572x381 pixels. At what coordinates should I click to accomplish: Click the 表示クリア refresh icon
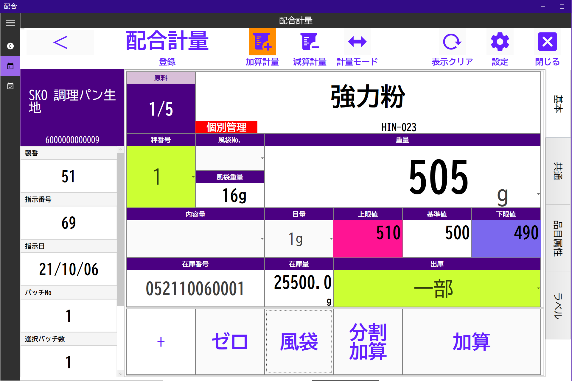452,42
